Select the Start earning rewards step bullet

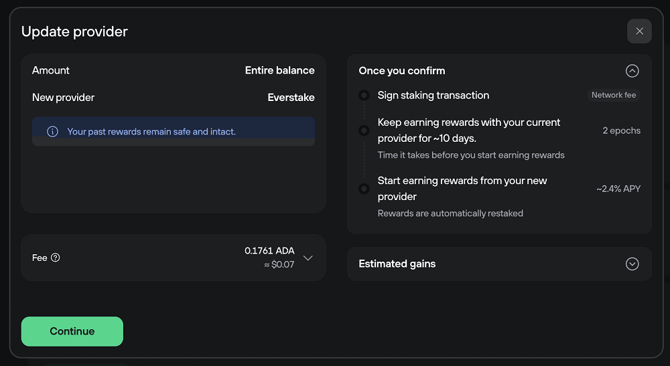click(364, 189)
